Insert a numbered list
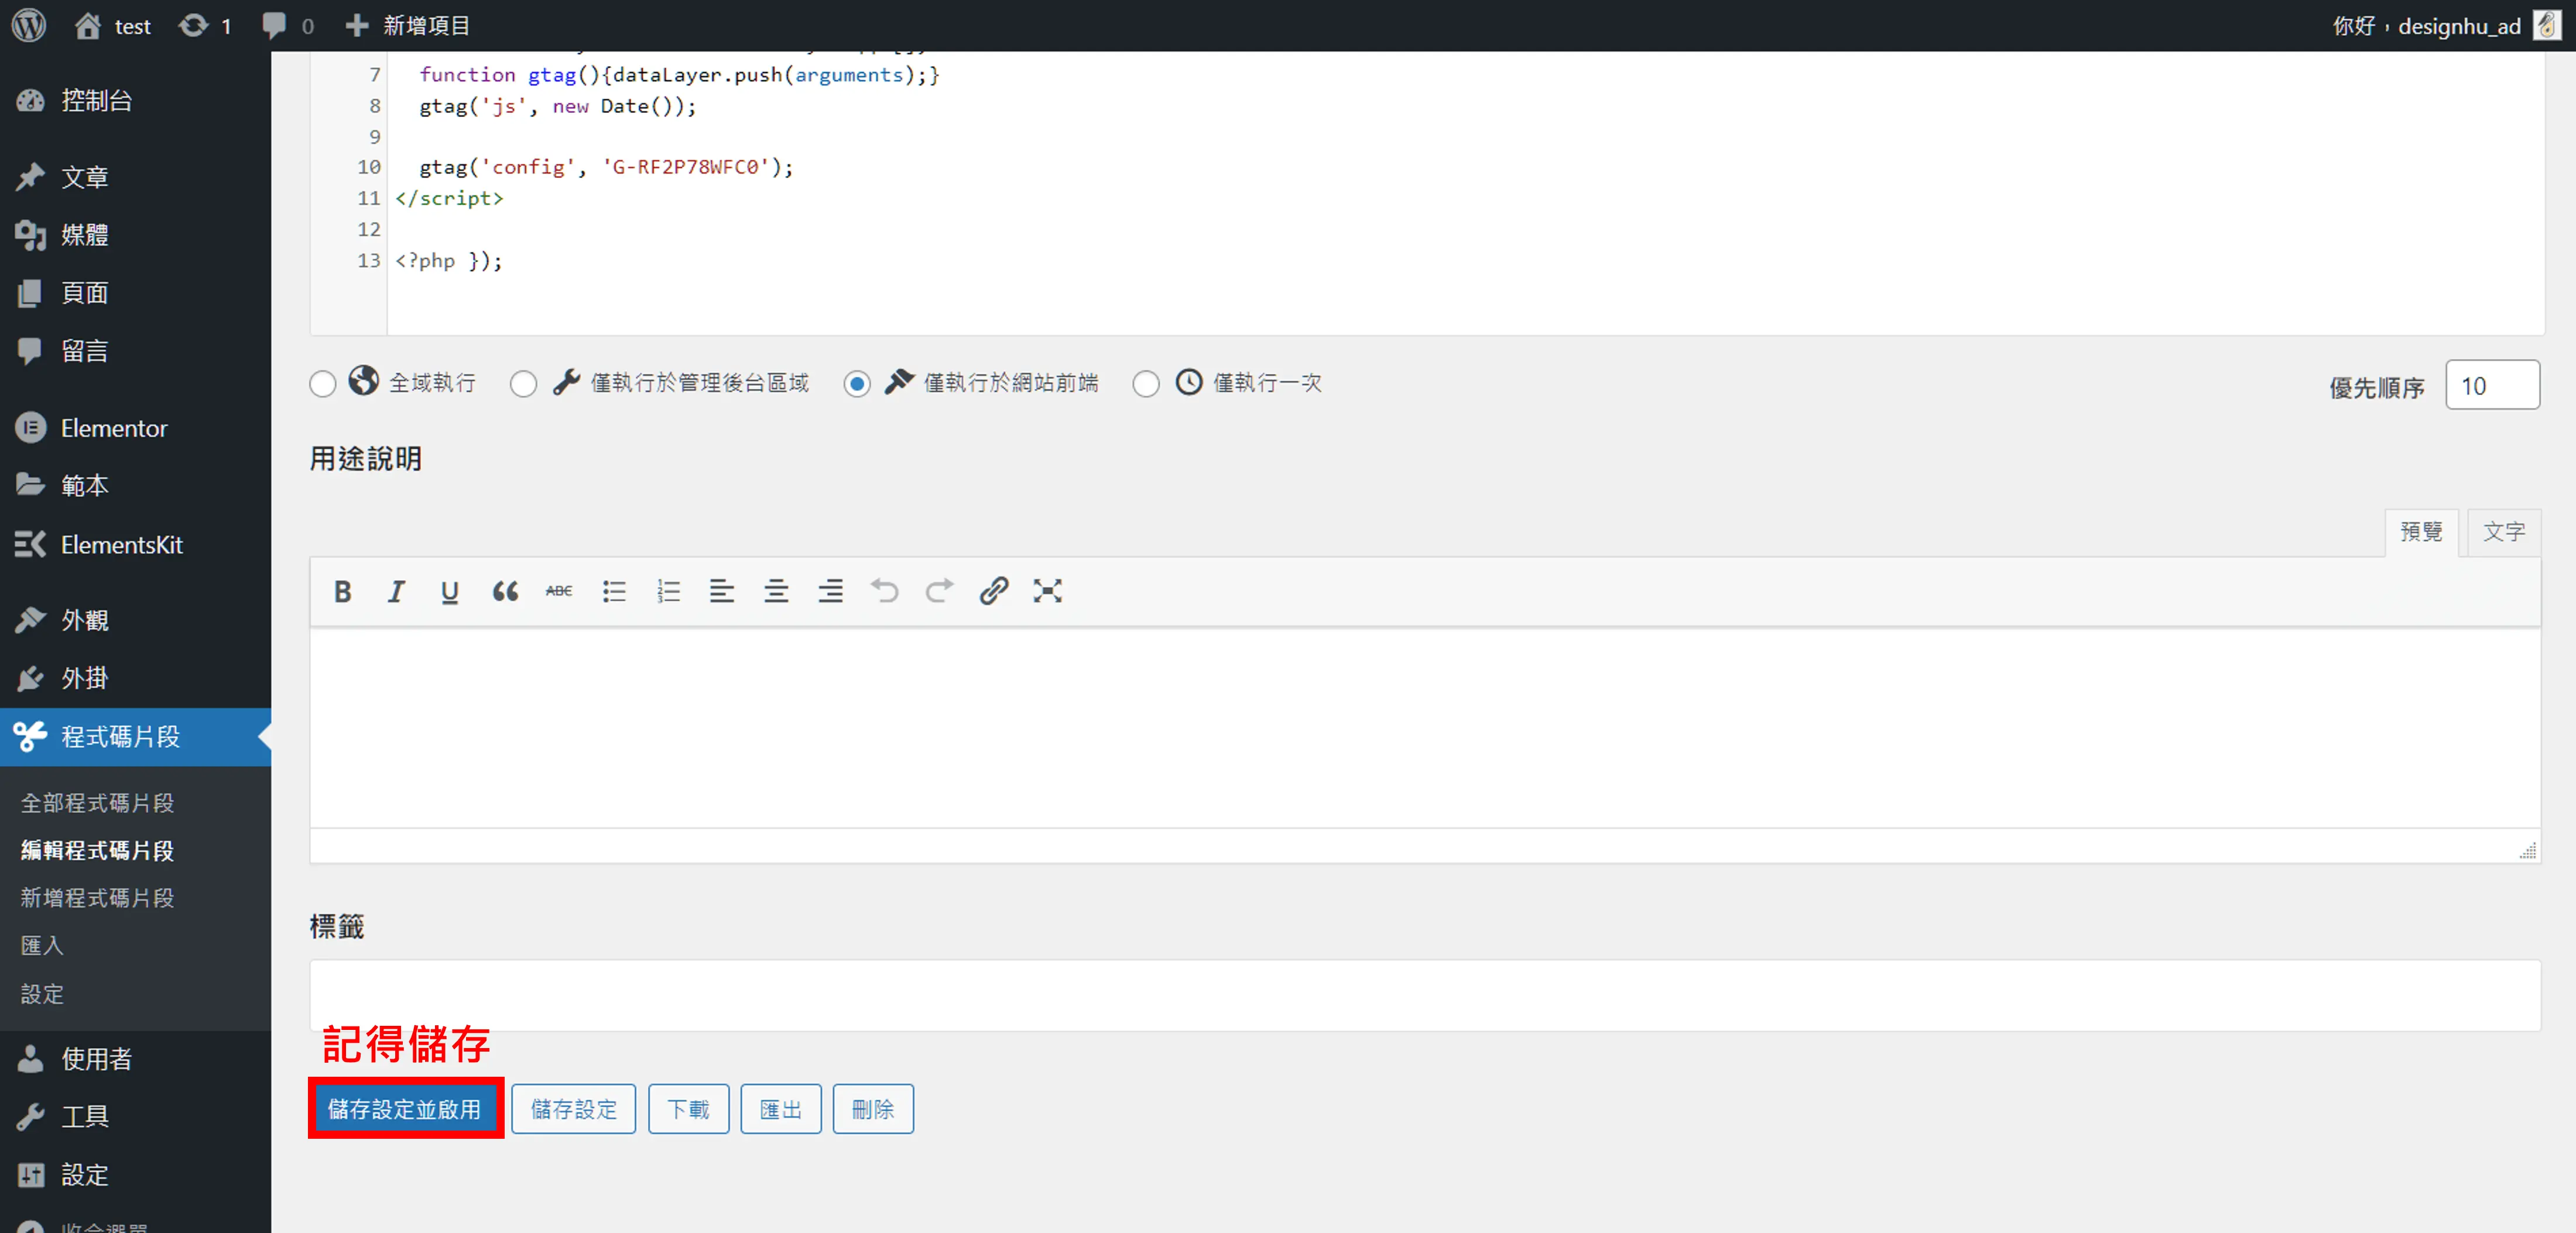The width and height of the screenshot is (2576, 1233). click(668, 592)
